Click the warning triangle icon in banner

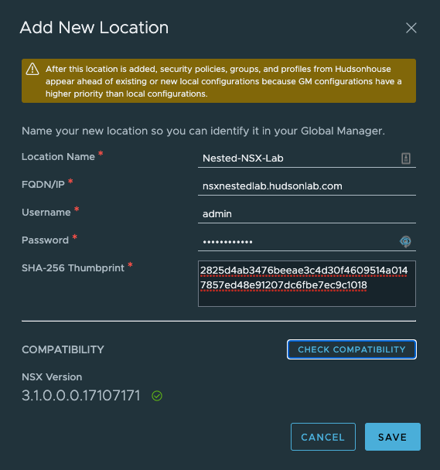[32, 70]
